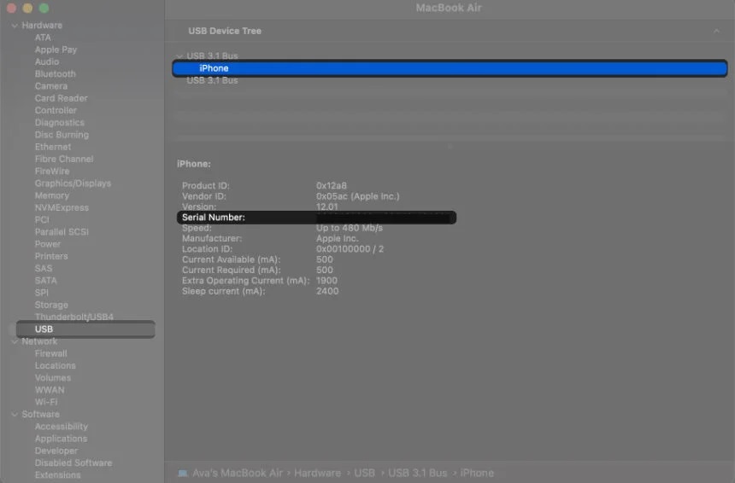Open the Bluetooth hardware category
The image size is (735, 483).
55,74
